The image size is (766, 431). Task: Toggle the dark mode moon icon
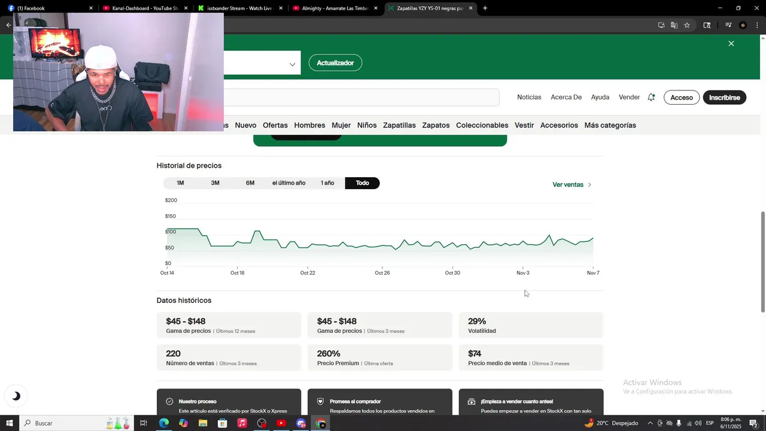(x=16, y=396)
